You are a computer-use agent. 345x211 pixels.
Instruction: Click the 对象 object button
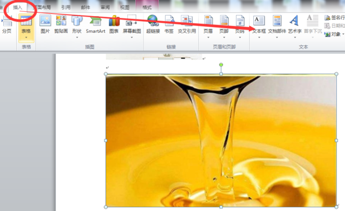coord(334,34)
